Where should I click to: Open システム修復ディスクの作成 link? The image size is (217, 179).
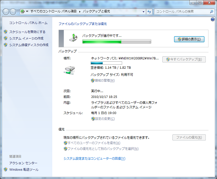pyautogui.click(x=29, y=45)
